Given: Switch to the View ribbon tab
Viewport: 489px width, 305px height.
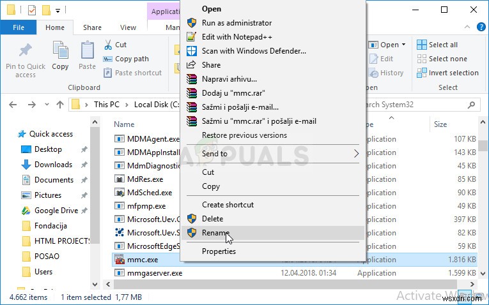Looking at the screenshot, I should tap(128, 27).
